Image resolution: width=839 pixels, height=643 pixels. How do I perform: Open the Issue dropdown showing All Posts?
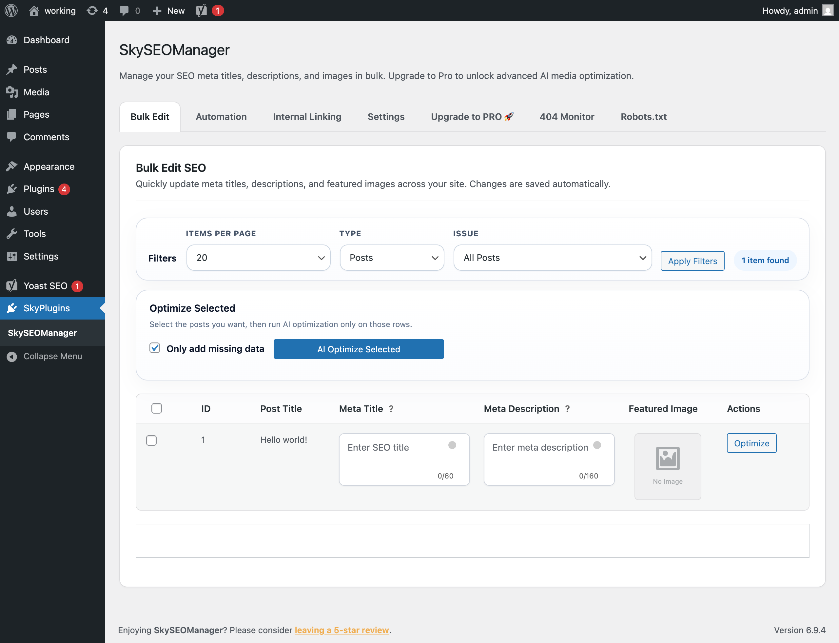point(552,258)
